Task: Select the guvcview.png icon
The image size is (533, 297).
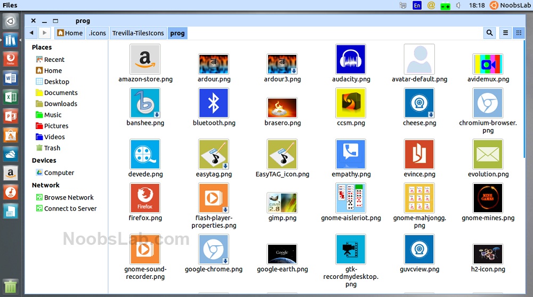Action: coord(419,249)
